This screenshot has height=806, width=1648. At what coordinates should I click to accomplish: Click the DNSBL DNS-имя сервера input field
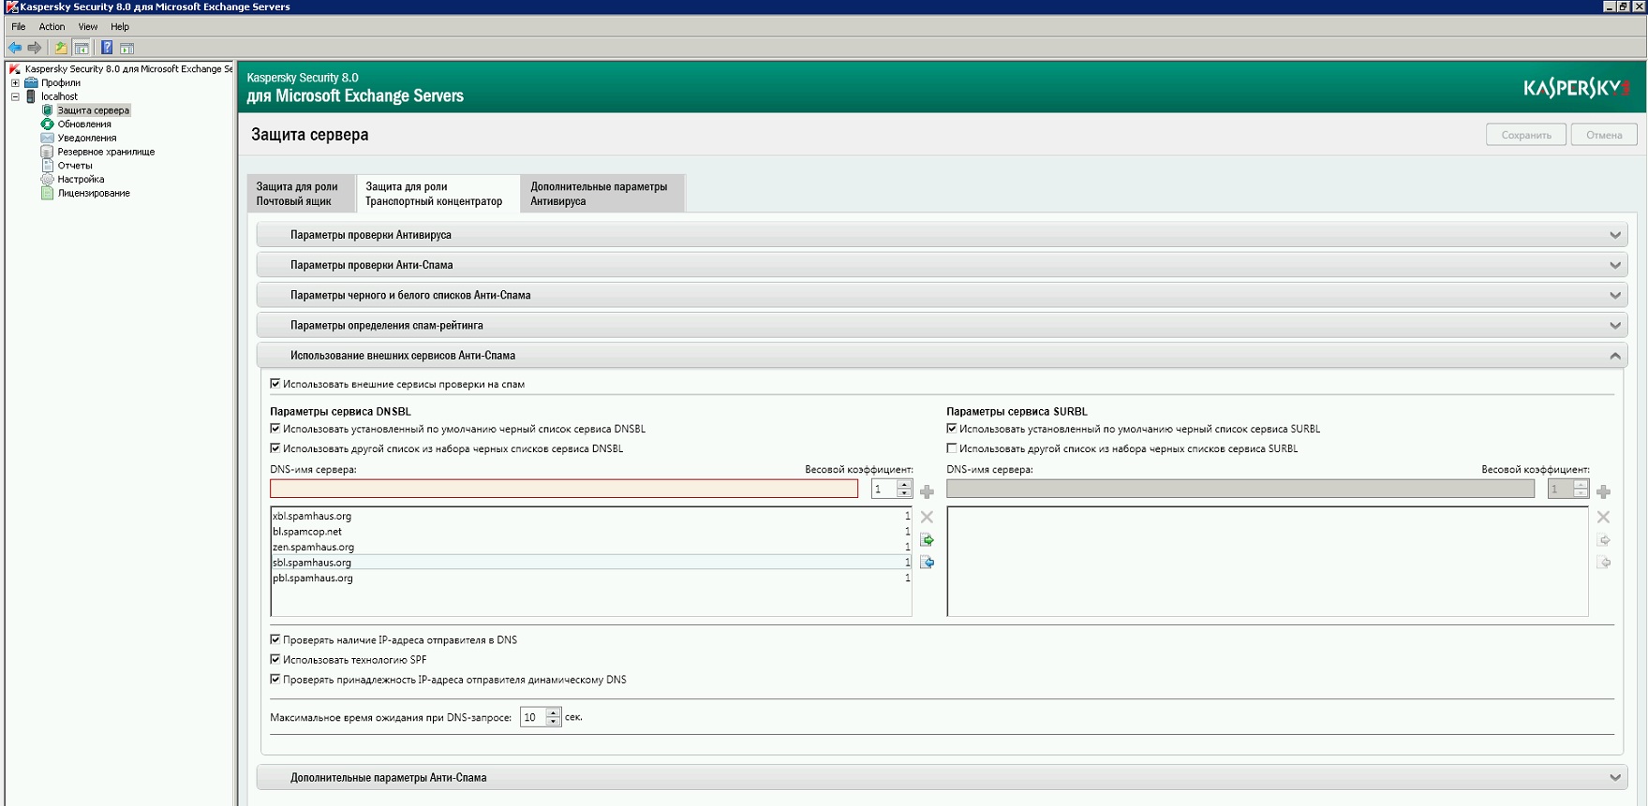click(x=564, y=489)
